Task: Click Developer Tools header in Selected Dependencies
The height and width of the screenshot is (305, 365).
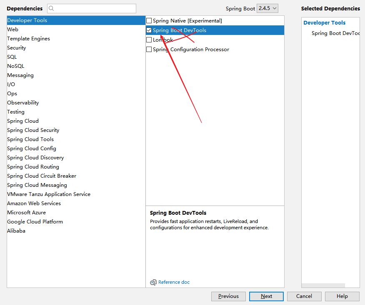Action: click(x=324, y=23)
